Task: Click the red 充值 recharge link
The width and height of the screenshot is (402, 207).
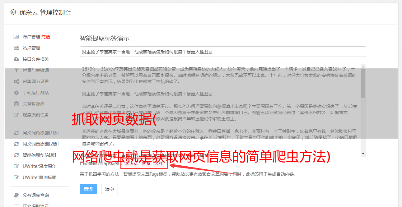Action: (46, 37)
